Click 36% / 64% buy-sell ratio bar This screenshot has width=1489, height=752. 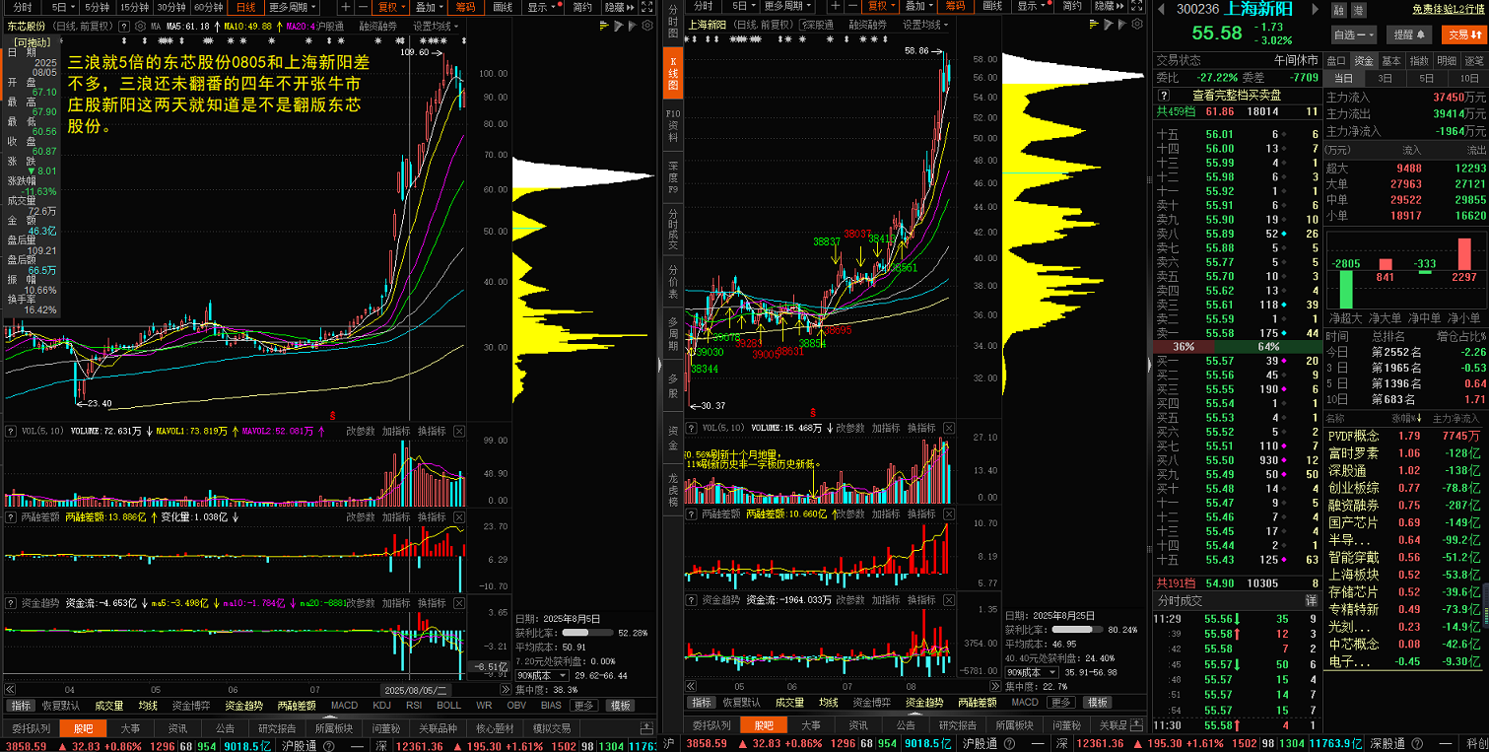[x=1236, y=347]
